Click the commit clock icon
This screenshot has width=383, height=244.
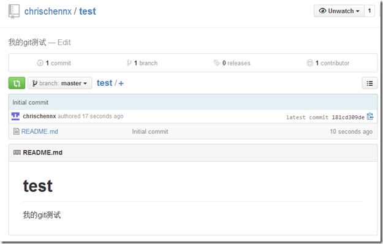[x=40, y=63]
